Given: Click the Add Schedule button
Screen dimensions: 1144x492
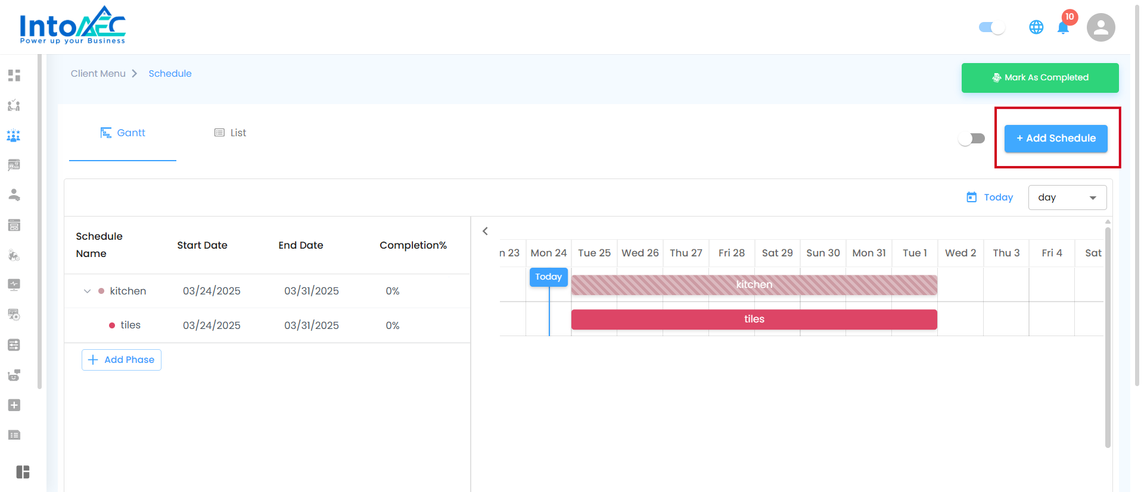Looking at the screenshot, I should 1056,139.
